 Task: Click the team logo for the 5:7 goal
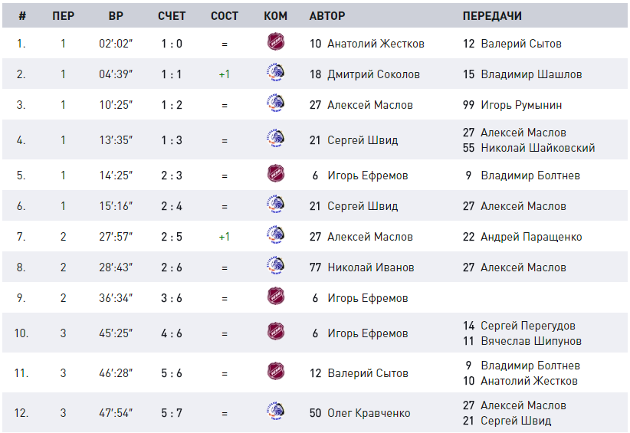pyautogui.click(x=276, y=412)
